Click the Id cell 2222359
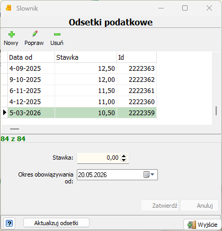This screenshot has width=222, height=231. click(137, 113)
